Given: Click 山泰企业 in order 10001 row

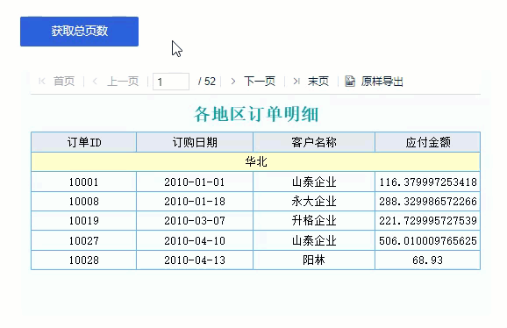Looking at the screenshot, I should (314, 182).
